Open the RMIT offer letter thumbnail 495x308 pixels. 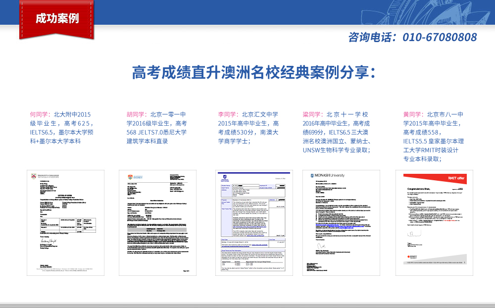(x=435, y=223)
